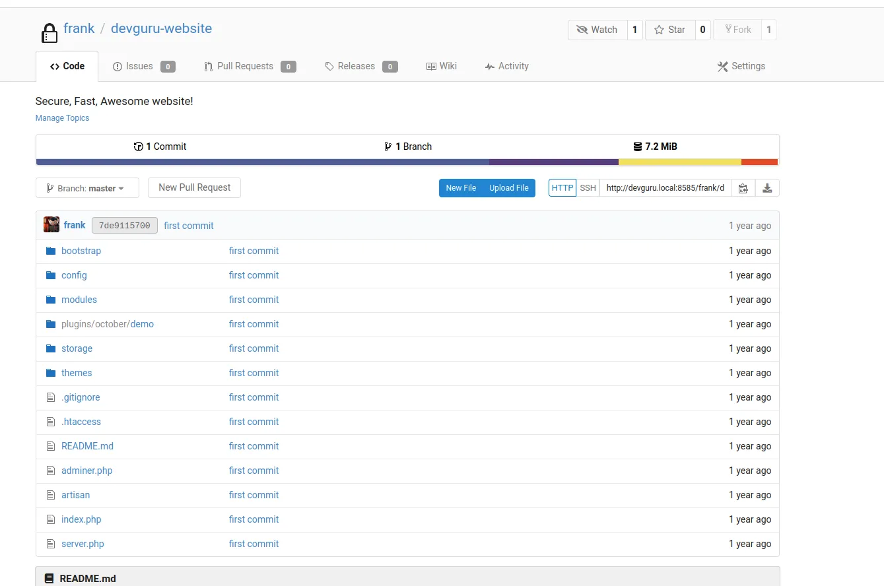The width and height of the screenshot is (884, 586).
Task: Open repository Settings
Action: [x=741, y=66]
